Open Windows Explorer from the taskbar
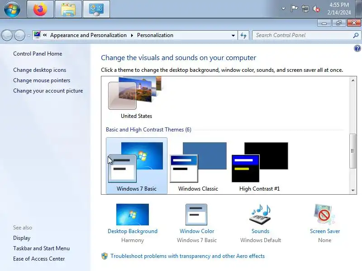 (68, 9)
